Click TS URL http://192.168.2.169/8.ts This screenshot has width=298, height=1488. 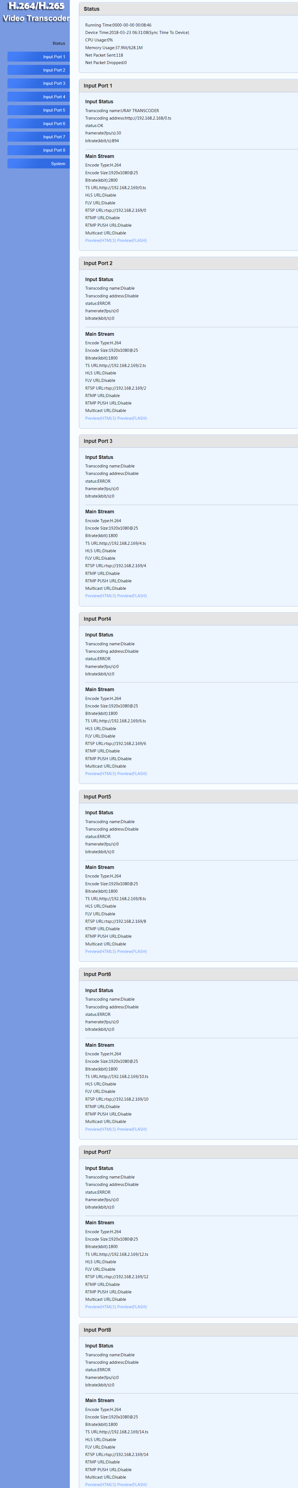pos(116,899)
